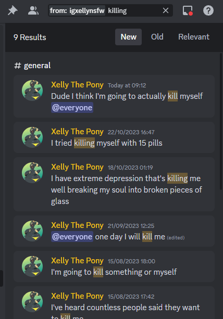
Task: Click the avatar on the 'Today at 09:12' message
Action: tap(32, 91)
